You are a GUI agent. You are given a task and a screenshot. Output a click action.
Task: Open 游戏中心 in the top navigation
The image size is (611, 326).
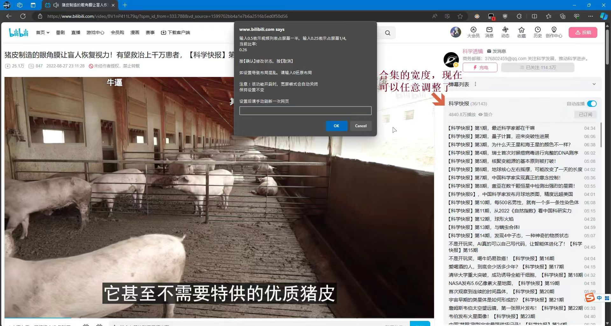click(95, 32)
